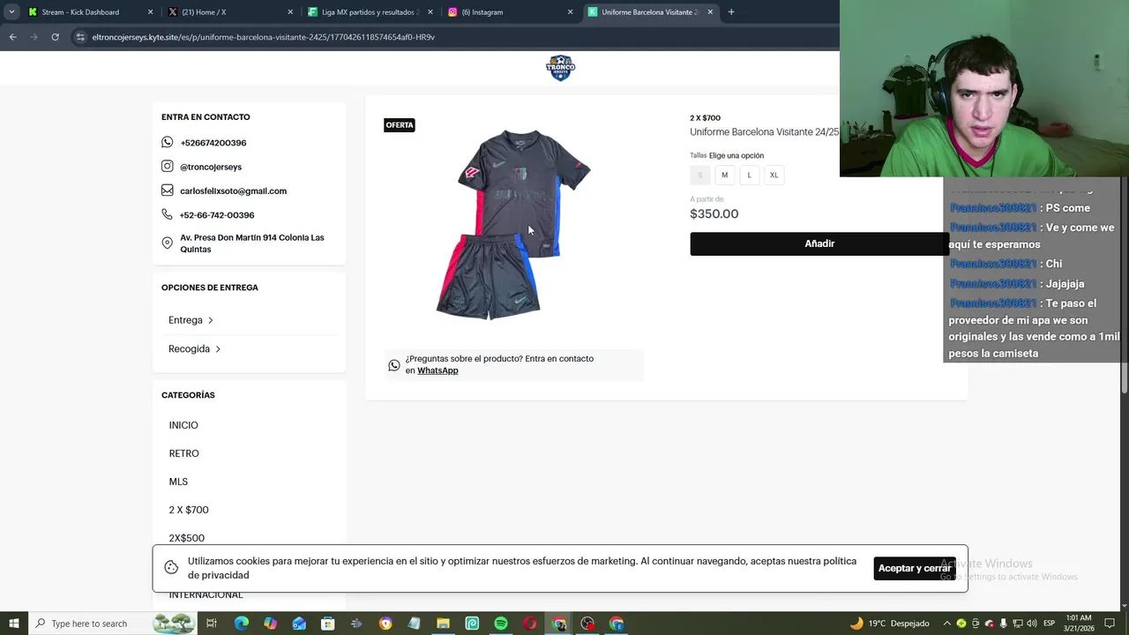Click the WhatsApp icon next to +526674200396
This screenshot has width=1129, height=635.
[168, 142]
